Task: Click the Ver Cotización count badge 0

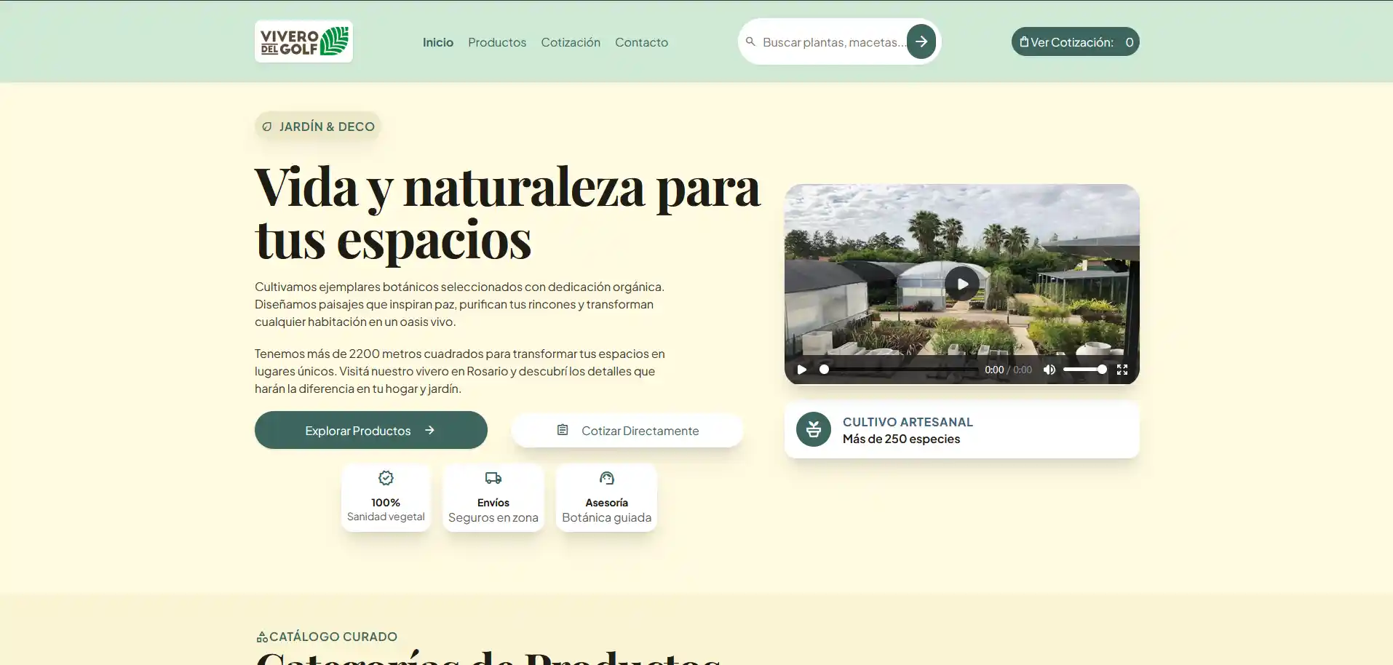Action: click(x=1130, y=42)
